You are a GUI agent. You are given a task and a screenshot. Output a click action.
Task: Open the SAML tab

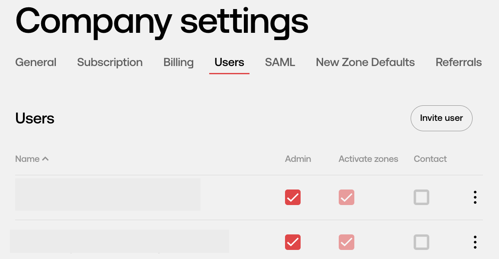pos(280,62)
